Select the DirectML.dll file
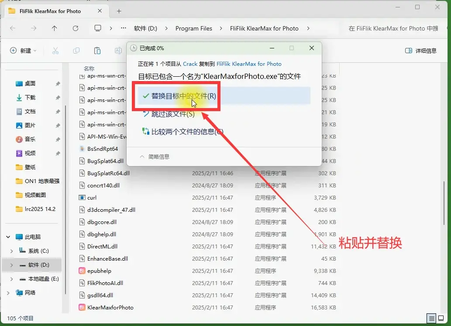Image resolution: width=451 pixels, height=326 pixels. [102, 246]
